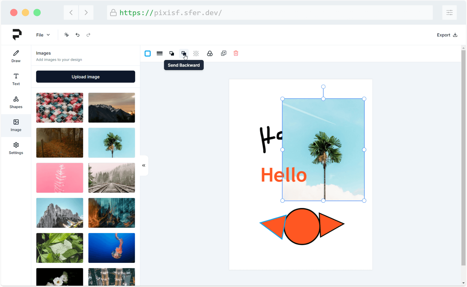The image size is (467, 287).
Task: Select the white flowers on black thumbnail
Action: (x=60, y=277)
